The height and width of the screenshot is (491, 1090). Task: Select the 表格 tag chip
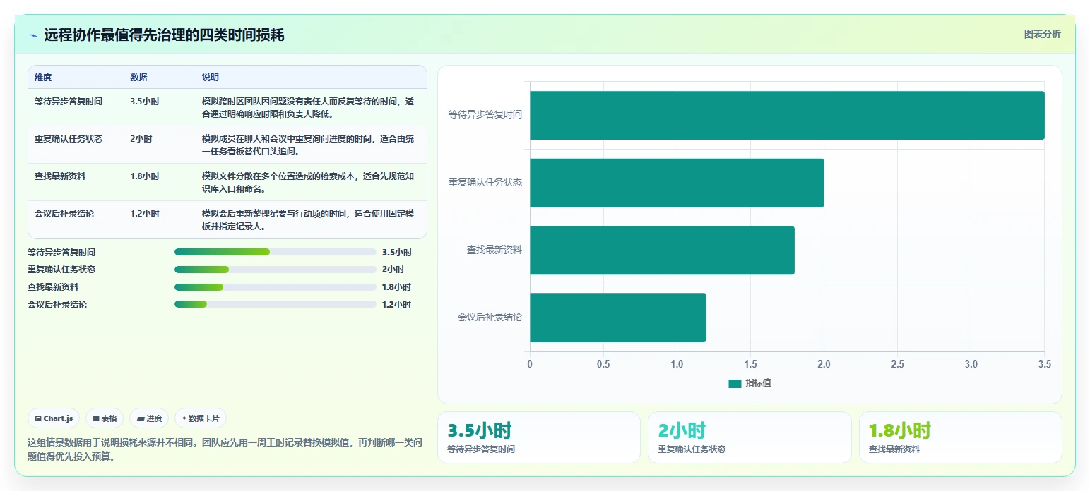tap(105, 418)
